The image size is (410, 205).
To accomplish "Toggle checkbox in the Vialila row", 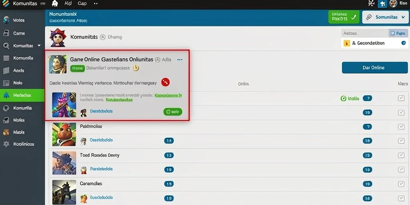I will 401,98.
